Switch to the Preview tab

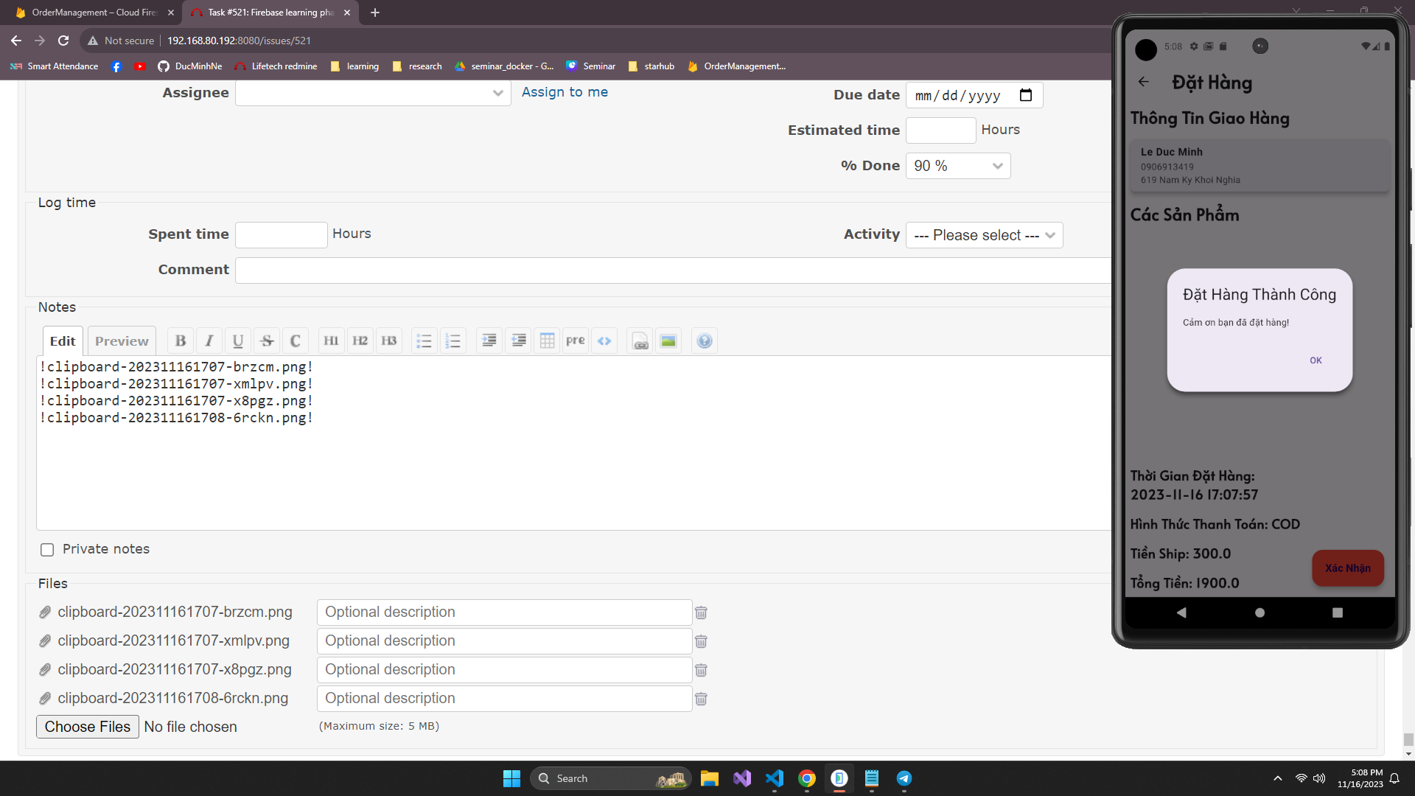(x=122, y=341)
